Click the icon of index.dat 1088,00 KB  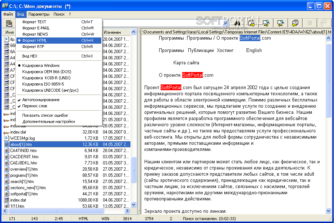point(7,200)
